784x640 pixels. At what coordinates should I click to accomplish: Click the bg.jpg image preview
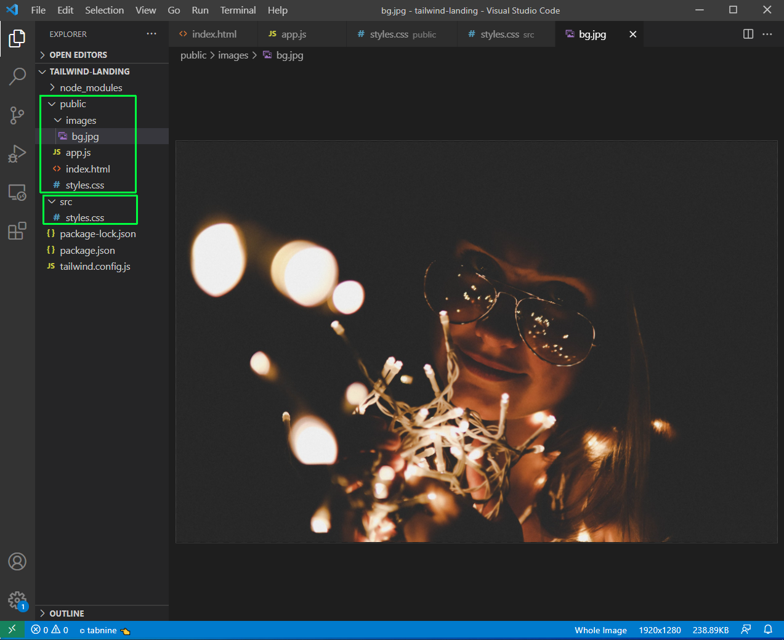tap(477, 342)
